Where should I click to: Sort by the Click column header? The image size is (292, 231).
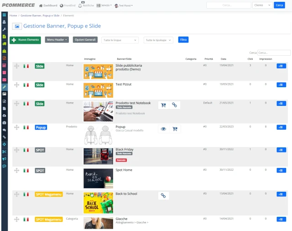coord(250,59)
